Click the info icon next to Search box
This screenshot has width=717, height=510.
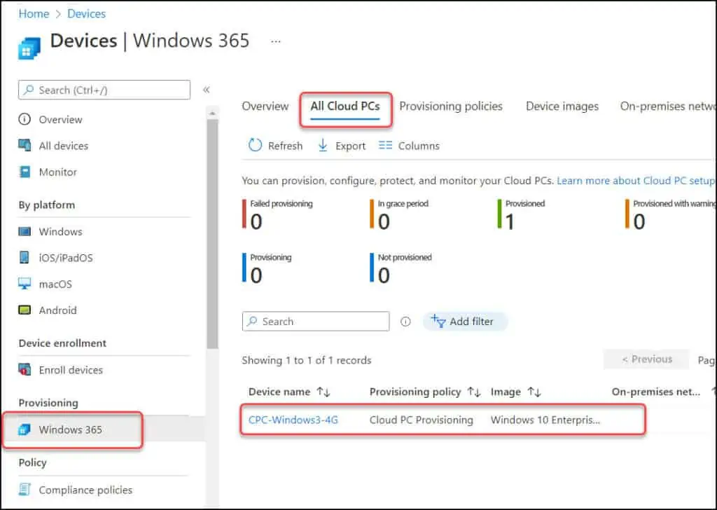point(405,322)
